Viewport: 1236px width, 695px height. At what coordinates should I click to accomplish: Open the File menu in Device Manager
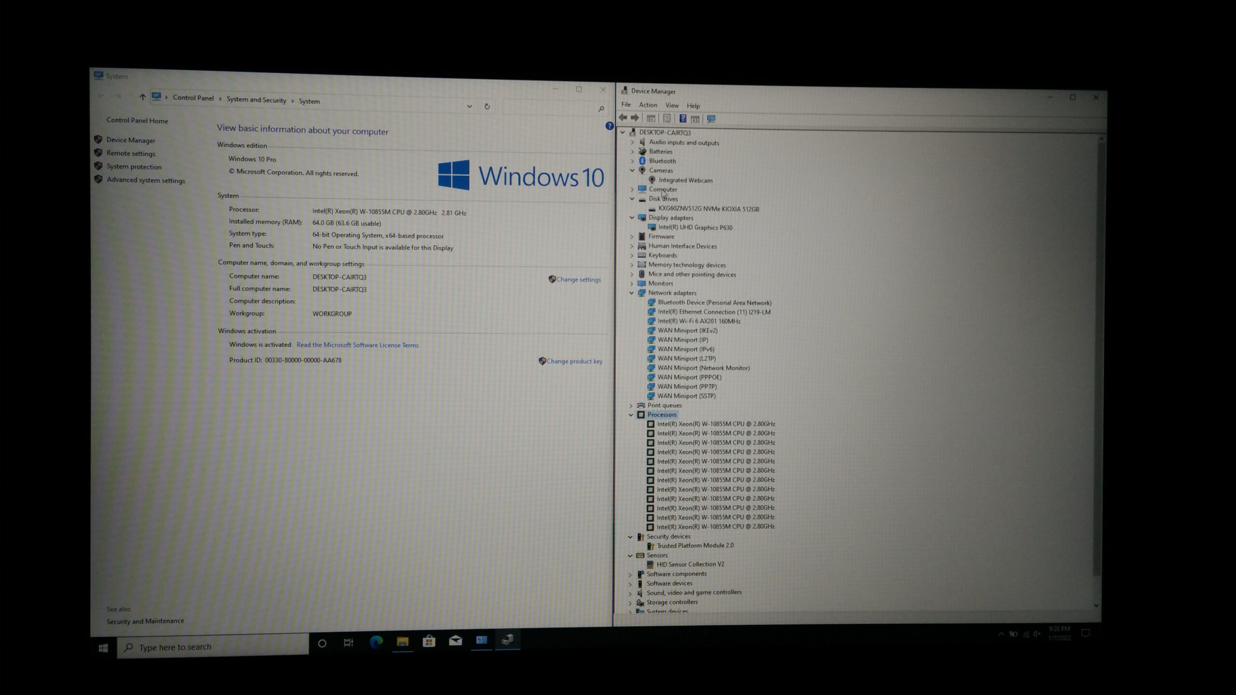coord(626,104)
